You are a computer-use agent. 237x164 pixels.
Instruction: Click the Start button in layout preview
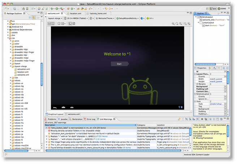[x=120, y=64]
